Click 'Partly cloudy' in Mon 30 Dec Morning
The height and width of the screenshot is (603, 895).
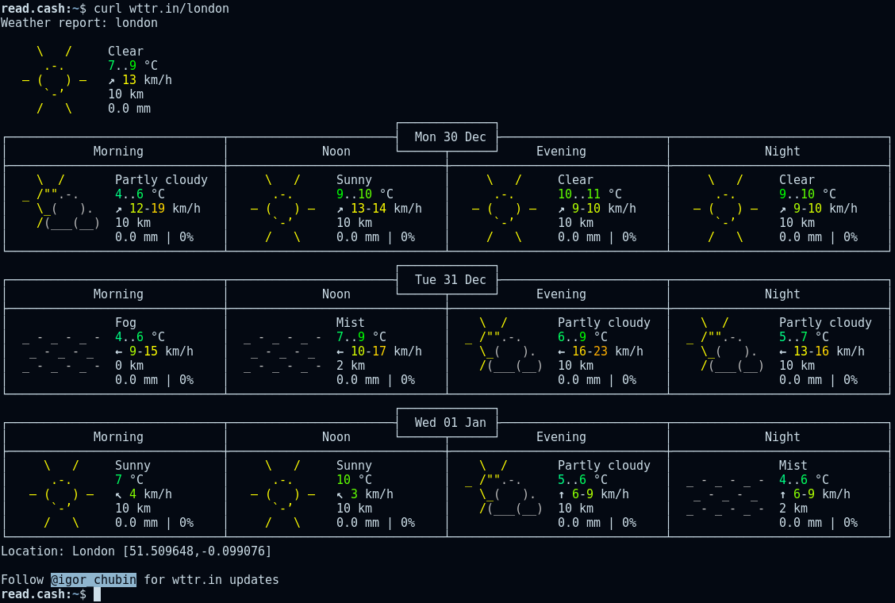[162, 180]
